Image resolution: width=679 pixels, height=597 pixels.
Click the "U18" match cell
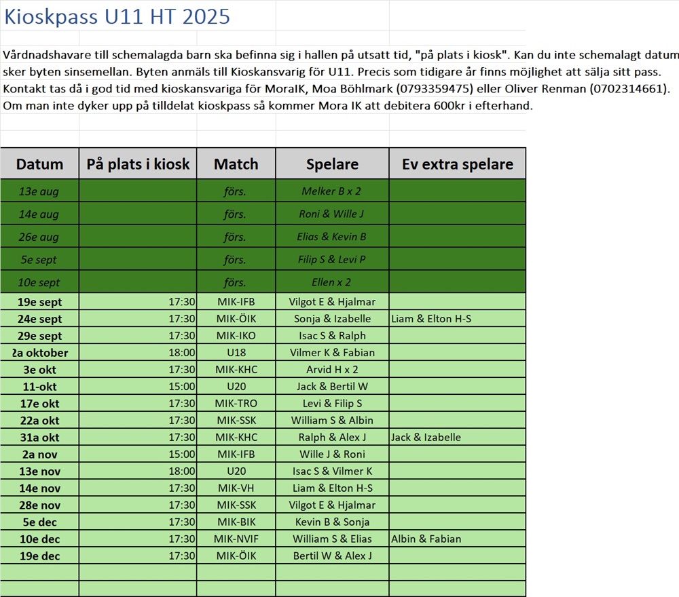click(236, 353)
